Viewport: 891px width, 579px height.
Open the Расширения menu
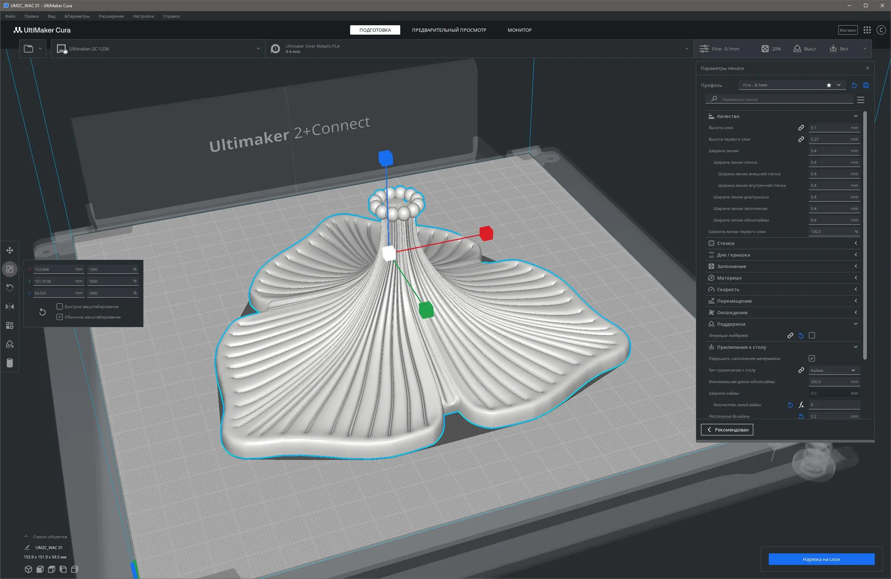111,16
